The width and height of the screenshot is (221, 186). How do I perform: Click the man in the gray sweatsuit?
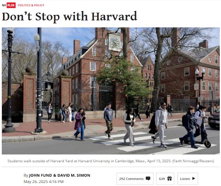click(x=160, y=125)
